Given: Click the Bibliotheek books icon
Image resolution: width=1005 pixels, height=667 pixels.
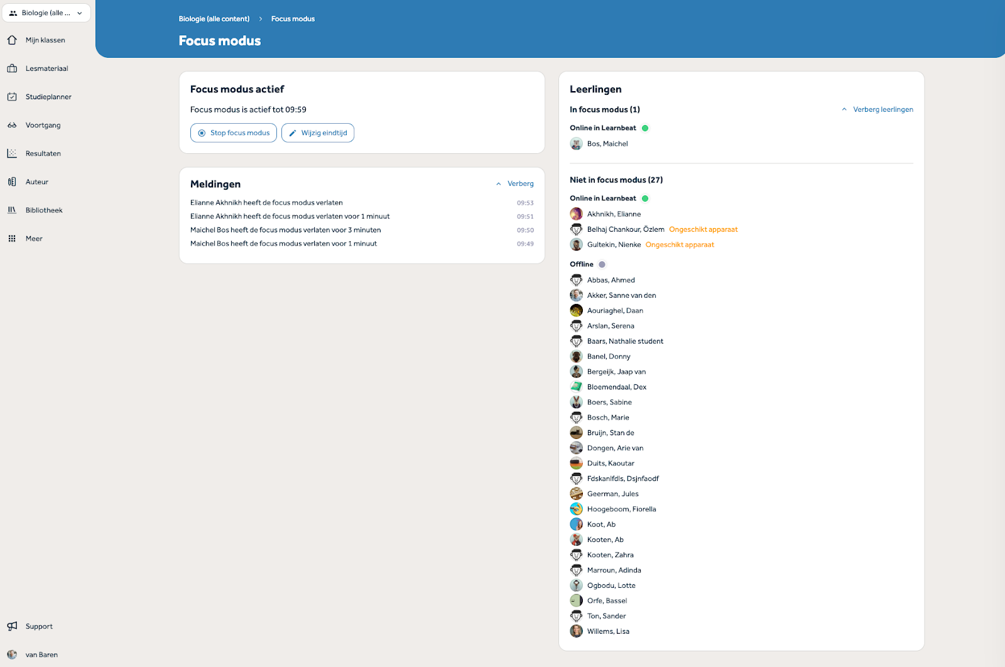Looking at the screenshot, I should [x=12, y=210].
